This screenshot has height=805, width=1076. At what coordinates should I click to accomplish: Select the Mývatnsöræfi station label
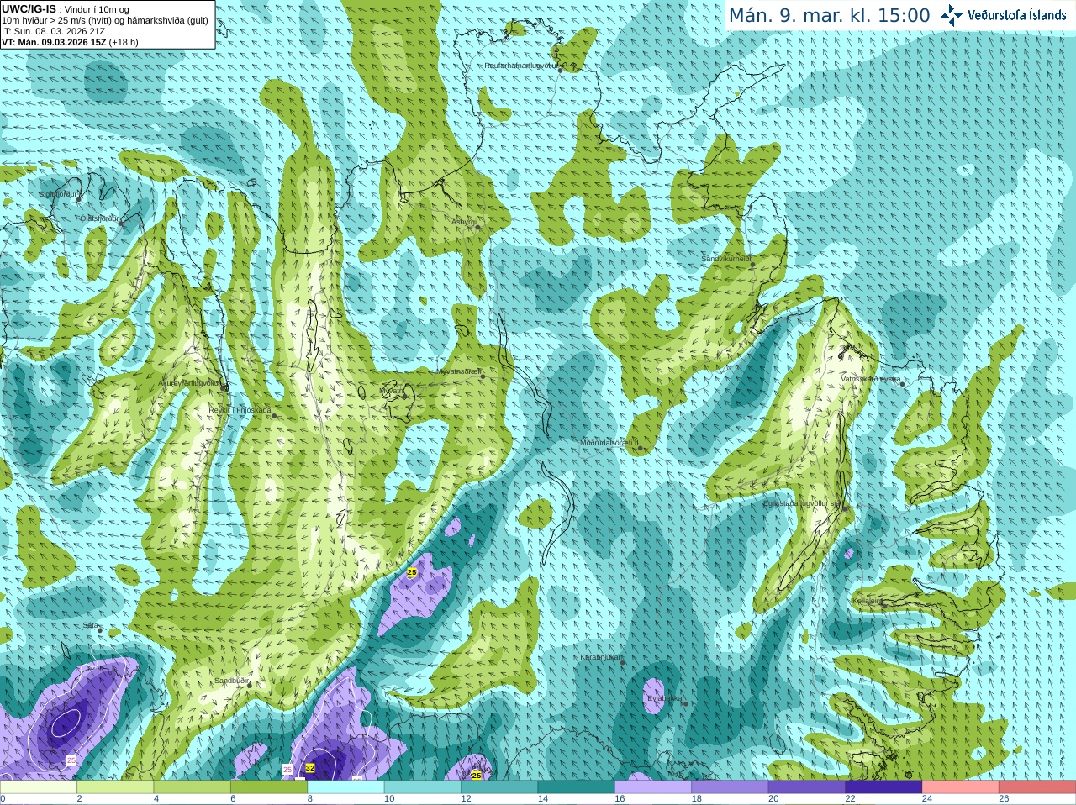[458, 371]
